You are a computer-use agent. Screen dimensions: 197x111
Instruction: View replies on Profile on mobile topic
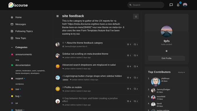coord(136,89)
